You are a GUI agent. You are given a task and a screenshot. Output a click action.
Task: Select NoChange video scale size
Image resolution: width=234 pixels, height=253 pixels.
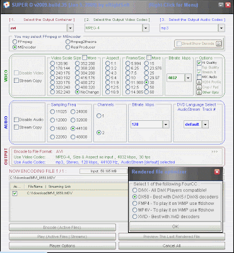[x=78, y=92]
